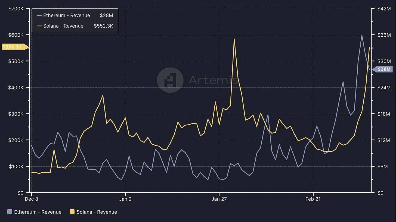Screen dimensions: 396x222
Task: Click the $700K left axis label
Action: point(16,9)
